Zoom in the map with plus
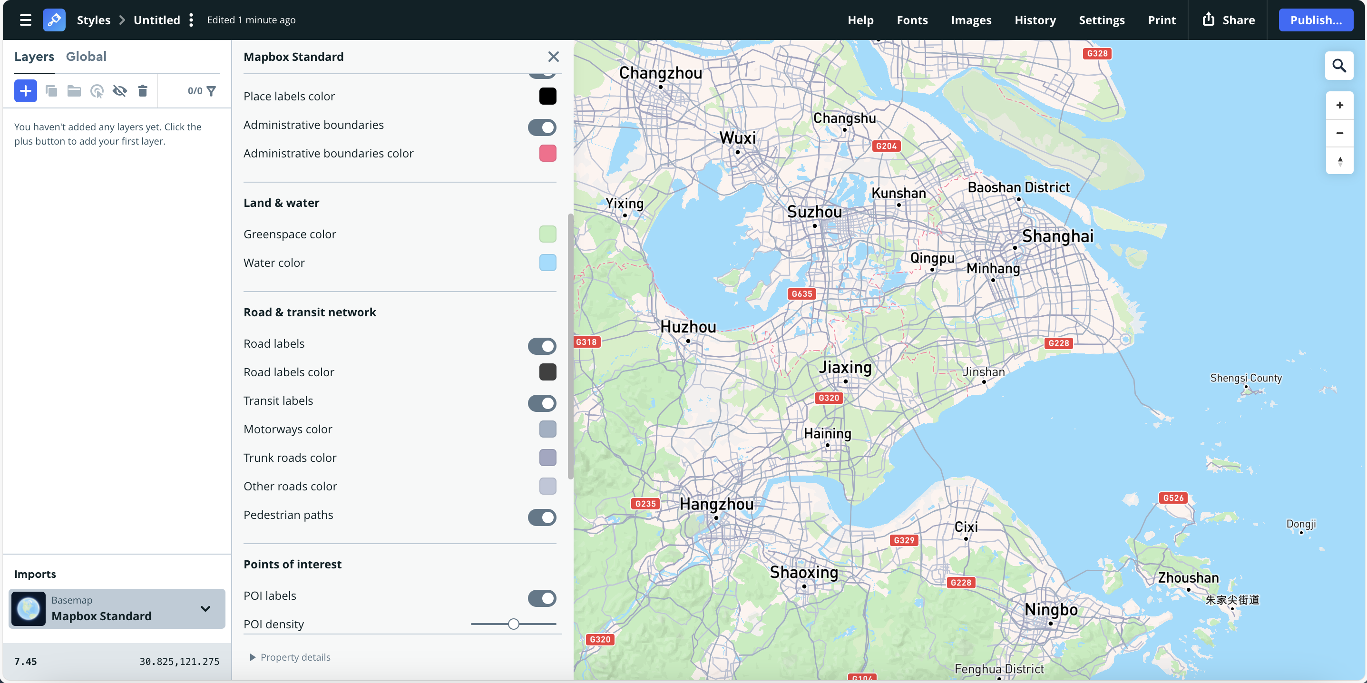The height and width of the screenshot is (683, 1367). click(1339, 105)
